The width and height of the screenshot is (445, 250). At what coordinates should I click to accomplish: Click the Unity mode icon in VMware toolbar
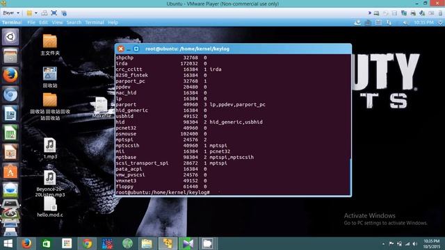64,13
